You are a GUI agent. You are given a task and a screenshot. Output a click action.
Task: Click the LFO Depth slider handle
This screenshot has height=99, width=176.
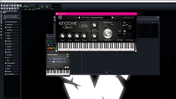[130, 27]
